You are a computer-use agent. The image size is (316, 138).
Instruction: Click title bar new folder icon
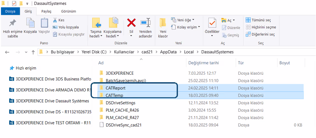pyautogui.click(x=21, y=3)
